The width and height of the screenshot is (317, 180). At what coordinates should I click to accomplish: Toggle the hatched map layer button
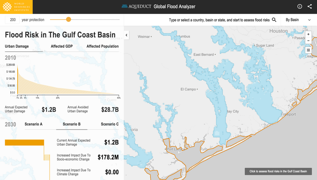pos(308,50)
